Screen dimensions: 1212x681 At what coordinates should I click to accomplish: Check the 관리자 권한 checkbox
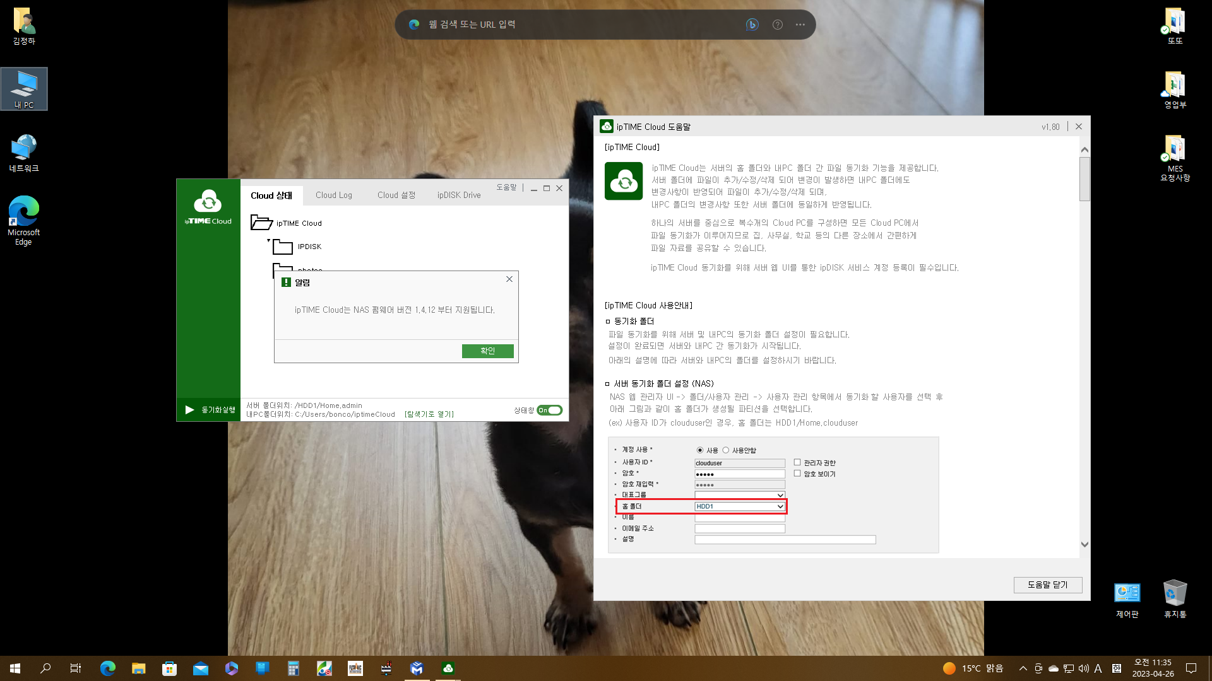click(797, 462)
